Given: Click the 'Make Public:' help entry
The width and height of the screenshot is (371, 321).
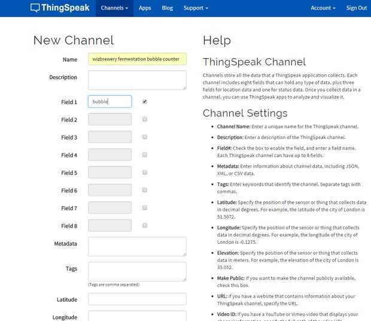Looking at the screenshot, I should [x=286, y=281].
